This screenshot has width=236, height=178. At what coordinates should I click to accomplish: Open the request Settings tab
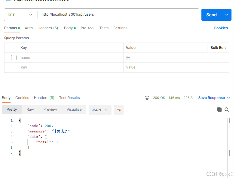[x=120, y=28]
